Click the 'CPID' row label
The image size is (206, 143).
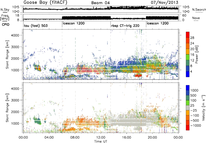pyautogui.click(x=6, y=25)
